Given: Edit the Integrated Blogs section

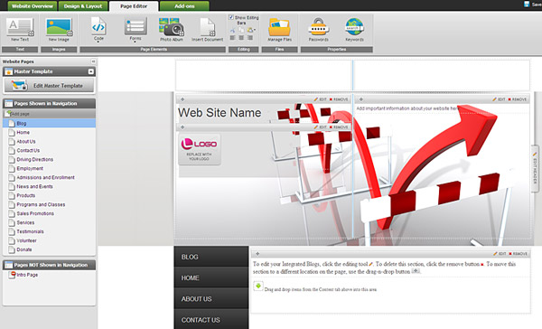Looking at the screenshot, I should 500,254.
